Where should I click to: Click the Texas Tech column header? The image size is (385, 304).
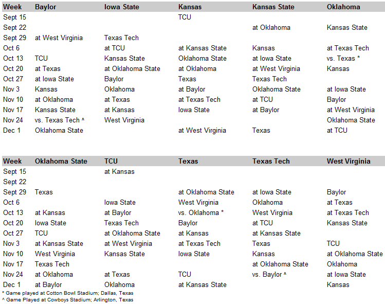pyautogui.click(x=271, y=161)
